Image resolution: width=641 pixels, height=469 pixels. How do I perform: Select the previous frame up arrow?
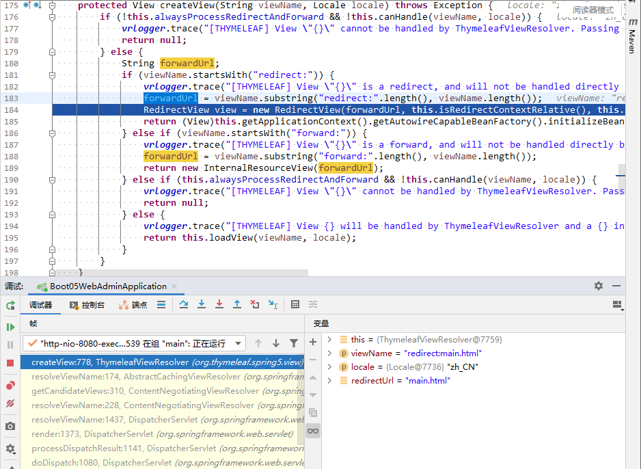(258, 343)
